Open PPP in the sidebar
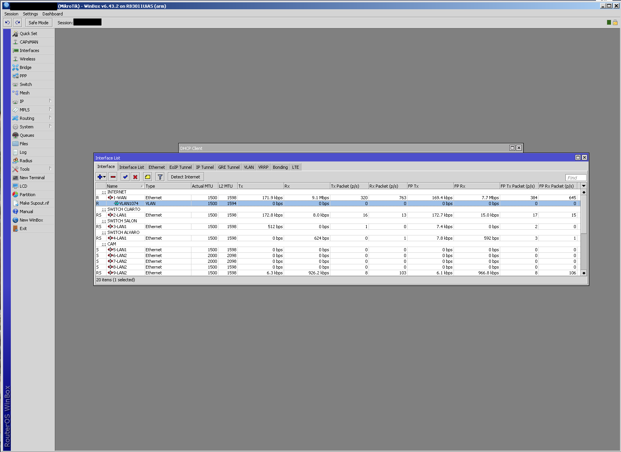This screenshot has width=621, height=452. click(33, 76)
